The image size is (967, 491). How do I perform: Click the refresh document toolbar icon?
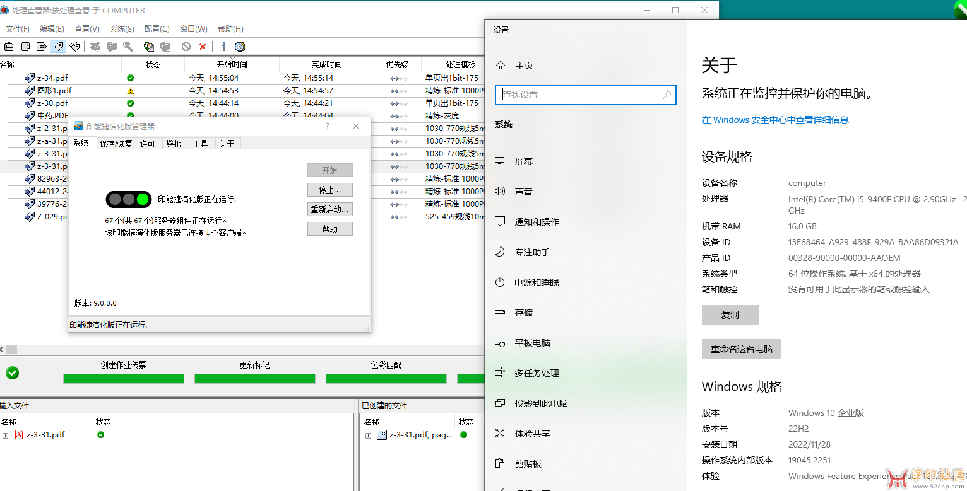[149, 47]
